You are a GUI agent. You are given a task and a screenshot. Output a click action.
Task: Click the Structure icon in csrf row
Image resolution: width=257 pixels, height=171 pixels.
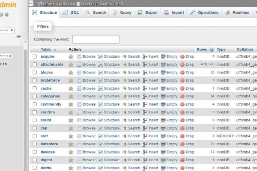(100, 136)
